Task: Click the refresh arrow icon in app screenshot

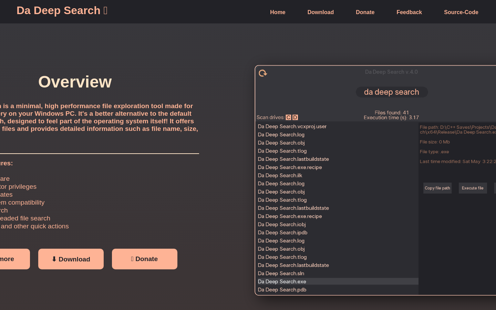Action: point(263,73)
